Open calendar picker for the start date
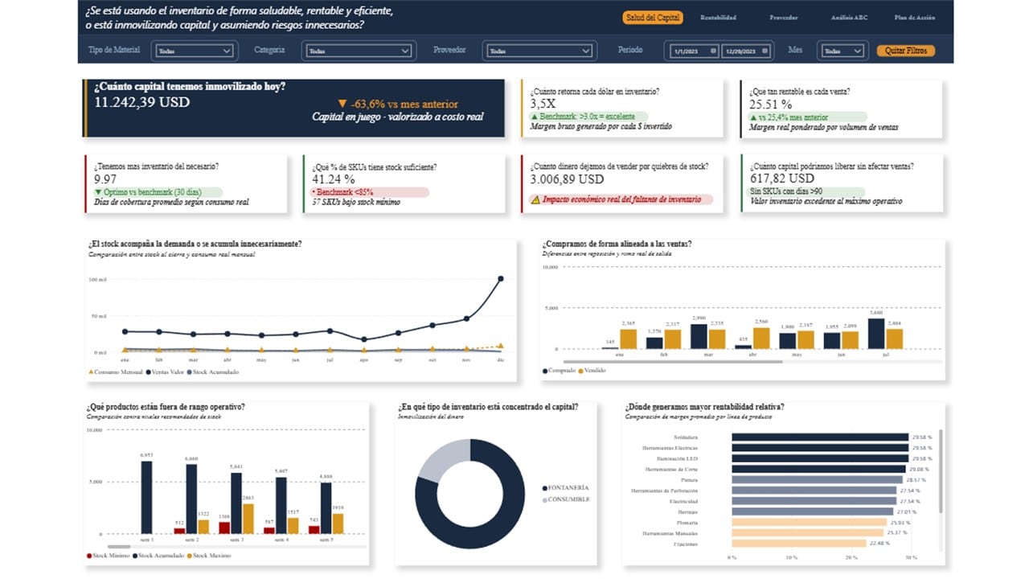This screenshot has height=579, width=1029. [x=713, y=51]
